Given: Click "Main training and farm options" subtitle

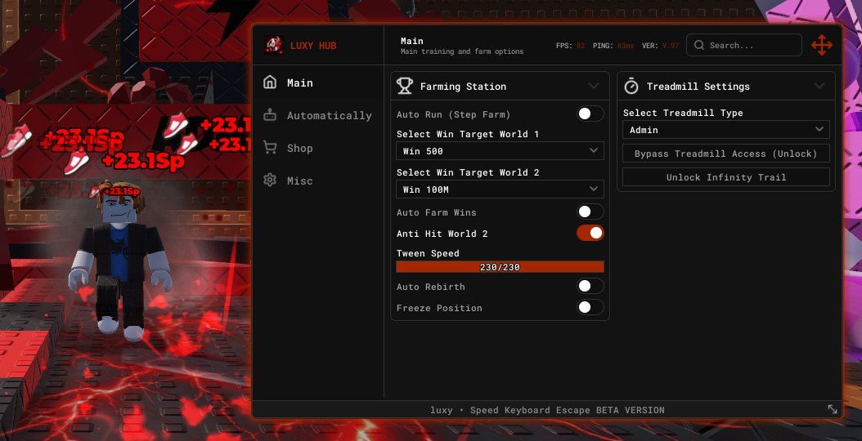Looking at the screenshot, I should (462, 51).
